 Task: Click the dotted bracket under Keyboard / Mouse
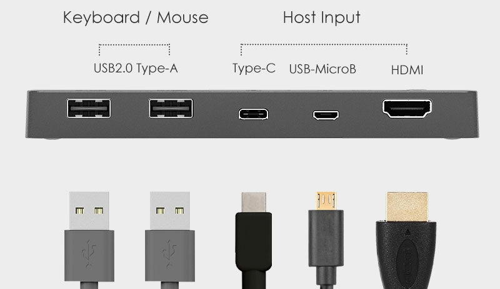(134, 49)
